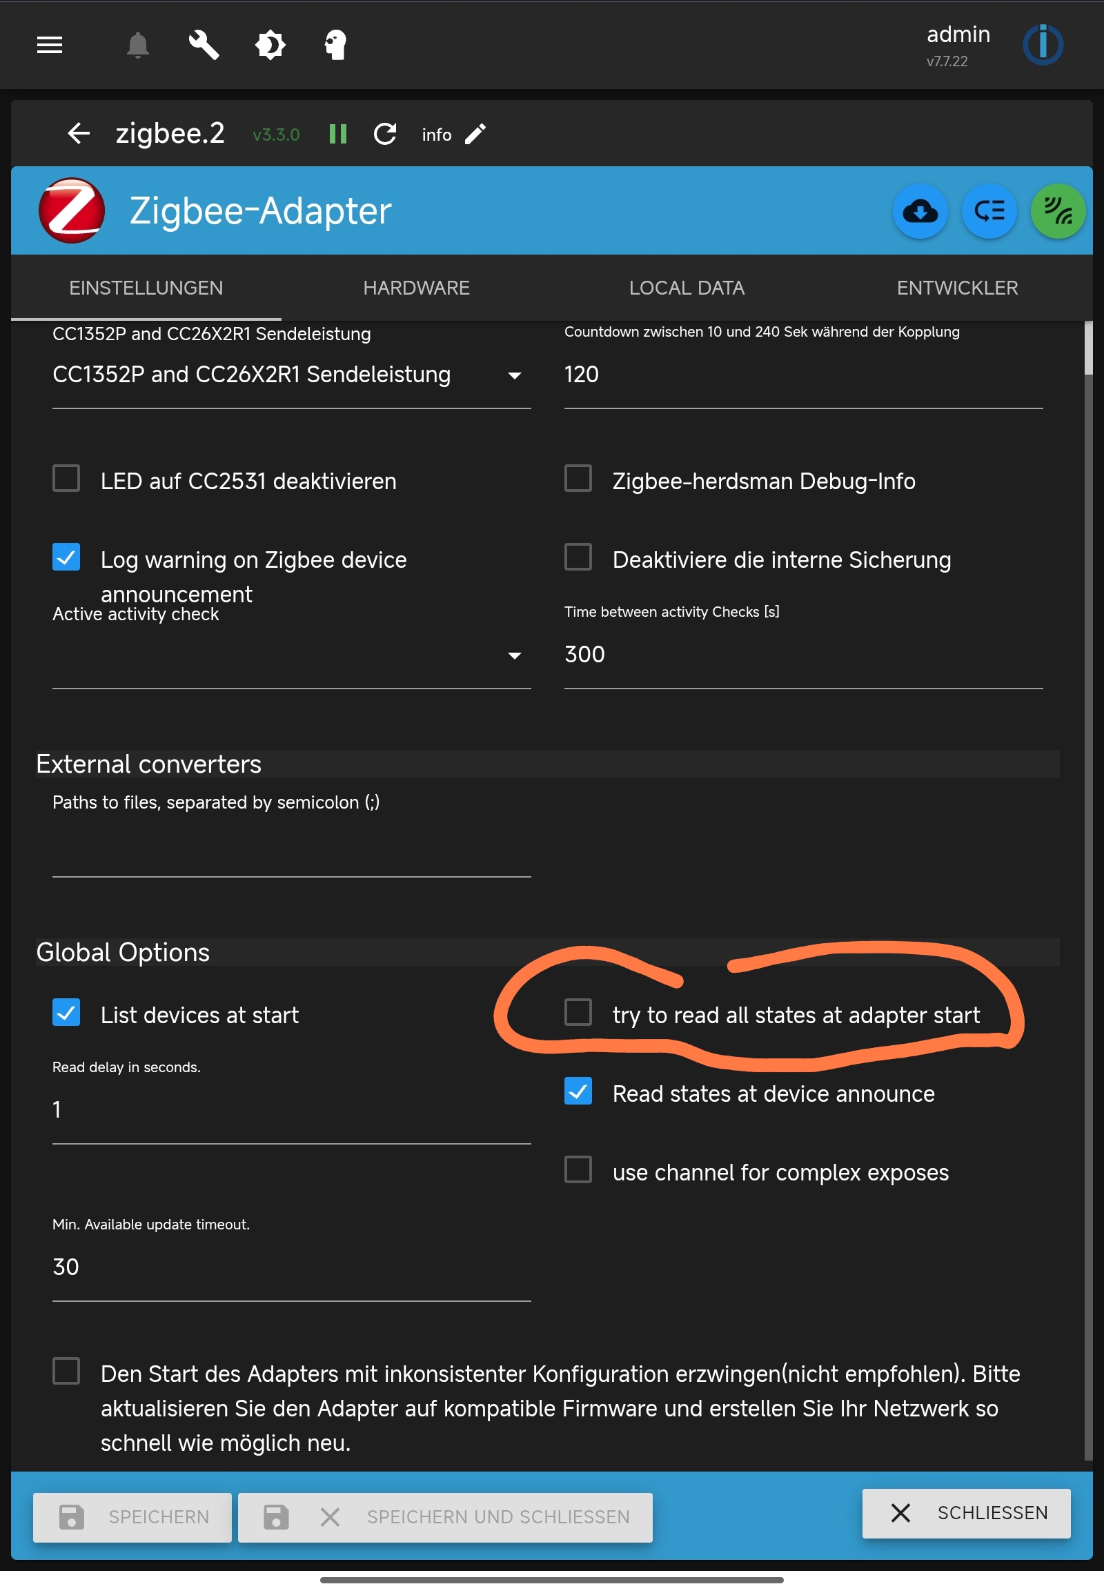Screen dimensions: 1104x1593
Task: Open the hamburger main menu
Action: (49, 46)
